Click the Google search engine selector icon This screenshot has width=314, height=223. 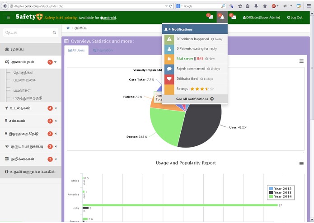coord(178,6)
